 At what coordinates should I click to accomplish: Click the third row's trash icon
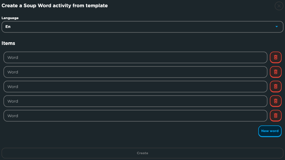pos(276,87)
